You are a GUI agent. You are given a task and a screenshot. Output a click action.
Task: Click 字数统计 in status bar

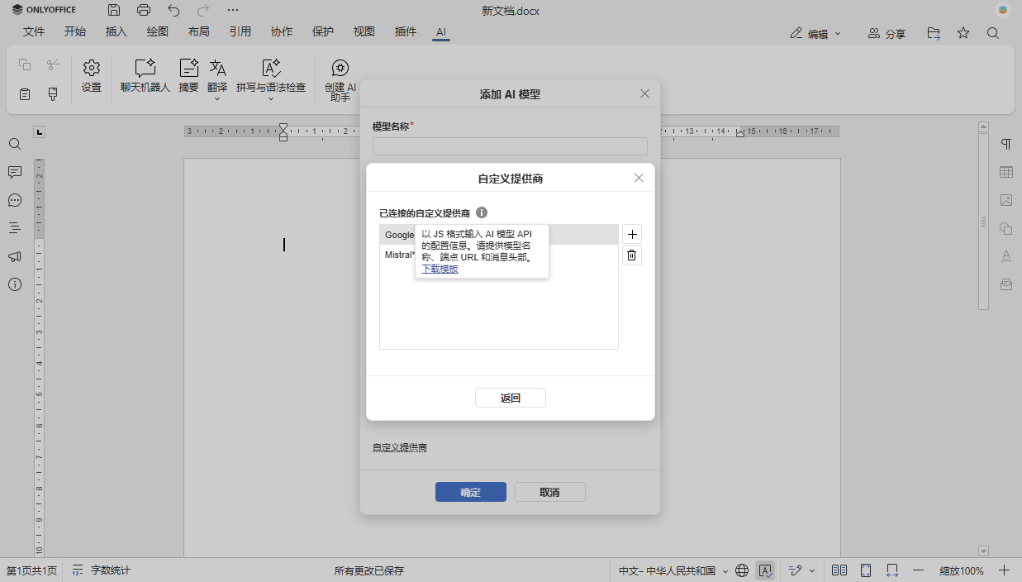tap(102, 570)
